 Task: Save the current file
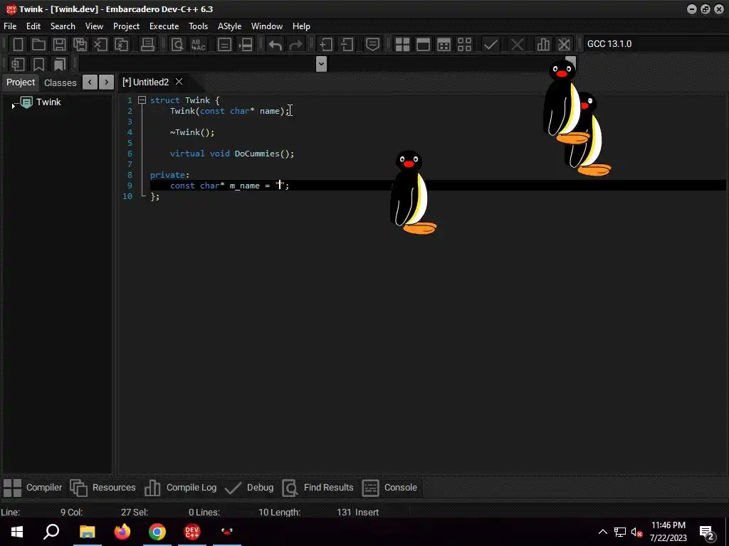59,45
